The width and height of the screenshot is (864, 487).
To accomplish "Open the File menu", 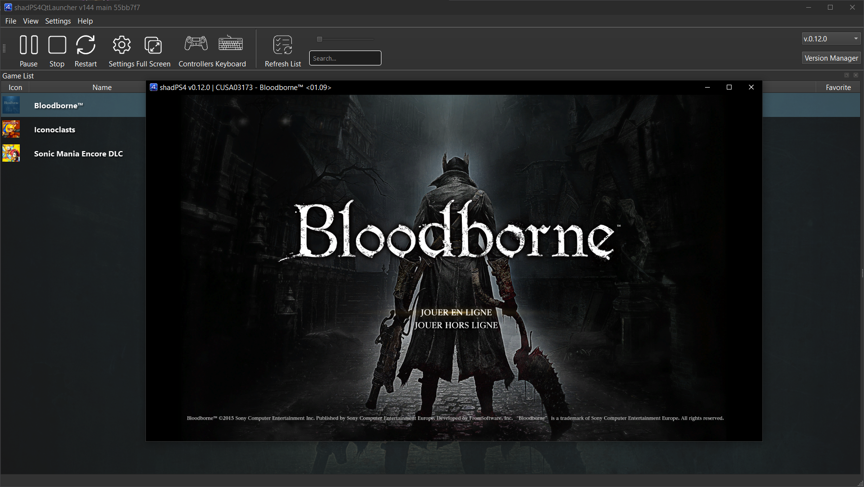I will coord(11,21).
